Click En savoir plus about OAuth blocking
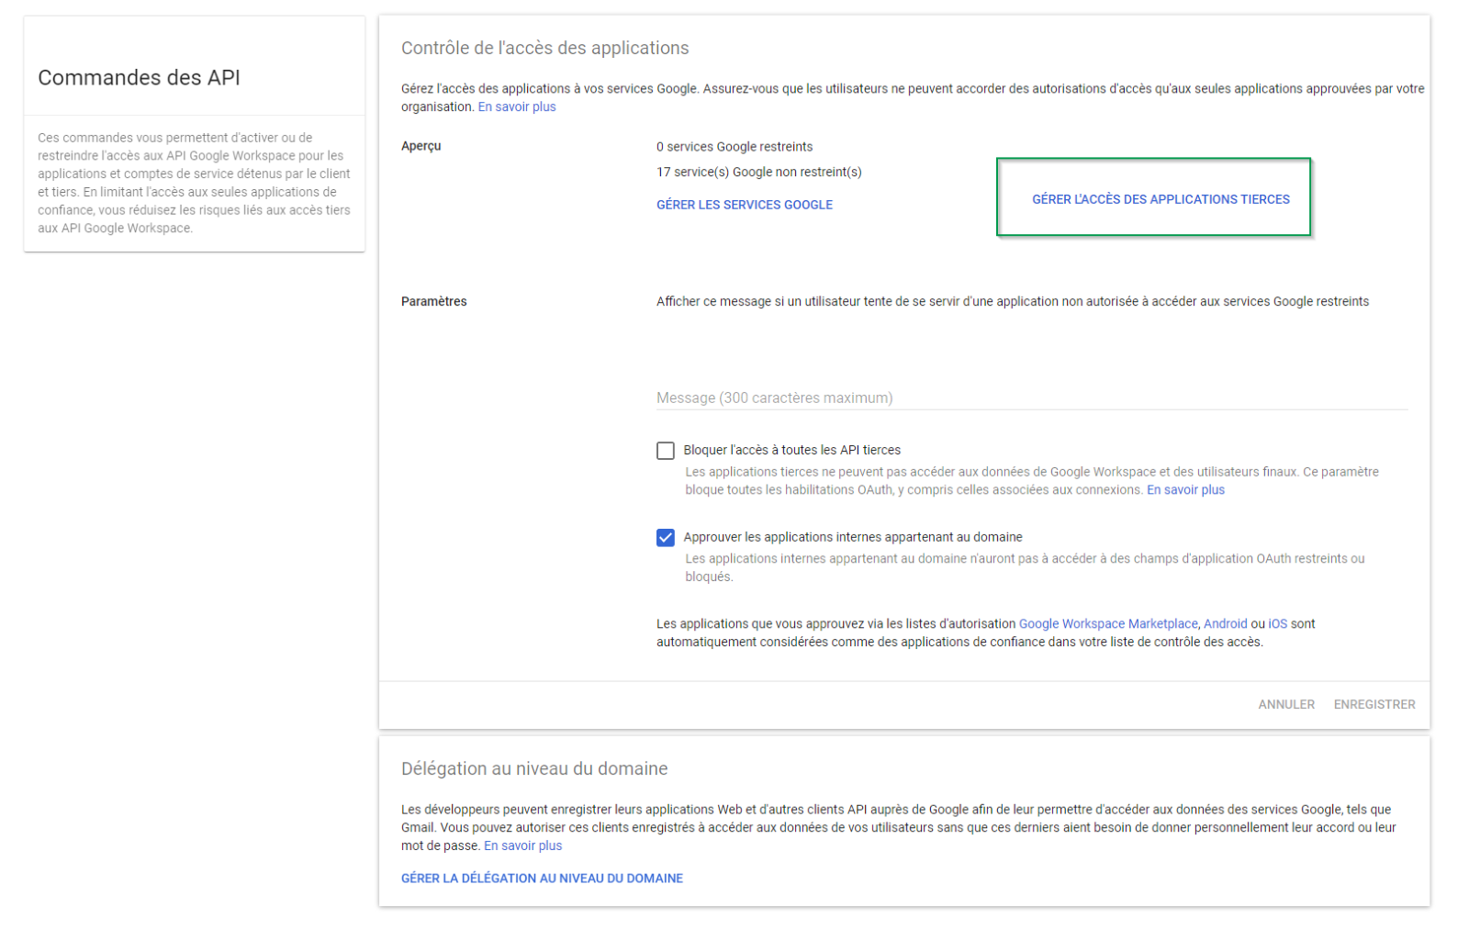 [x=1185, y=490]
